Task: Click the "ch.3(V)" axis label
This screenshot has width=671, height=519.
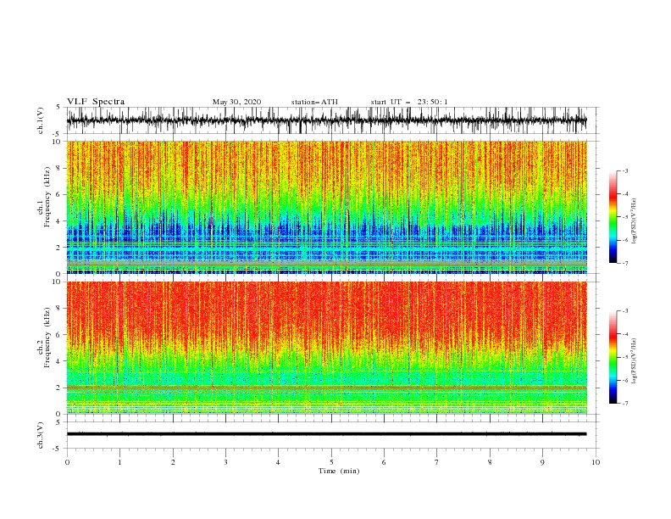Action: click(x=41, y=435)
